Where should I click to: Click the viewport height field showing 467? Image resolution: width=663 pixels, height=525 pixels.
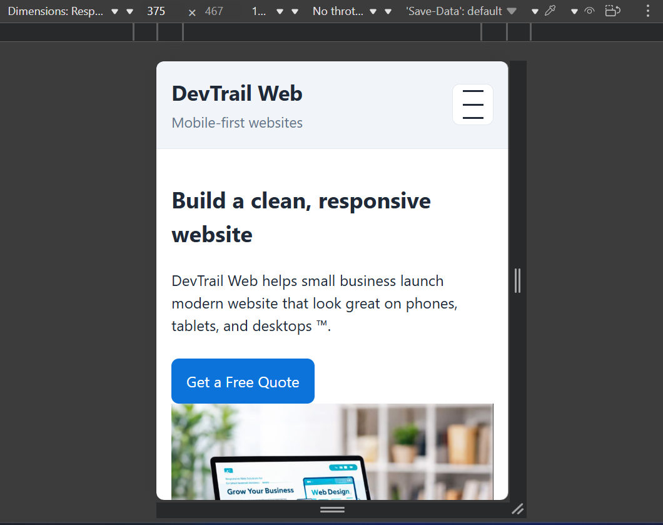[x=214, y=11]
